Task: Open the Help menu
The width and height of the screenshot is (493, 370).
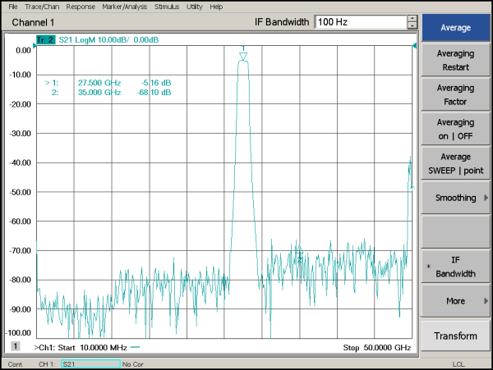Action: click(216, 7)
